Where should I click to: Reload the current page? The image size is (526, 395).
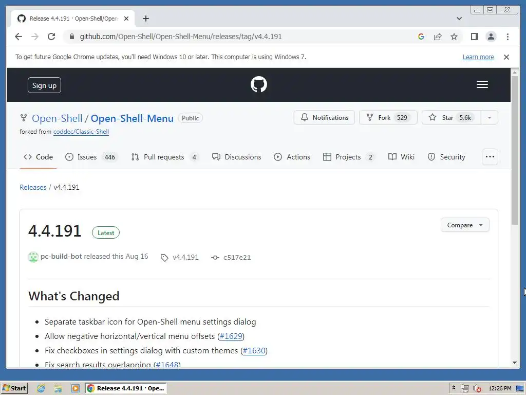(x=51, y=37)
